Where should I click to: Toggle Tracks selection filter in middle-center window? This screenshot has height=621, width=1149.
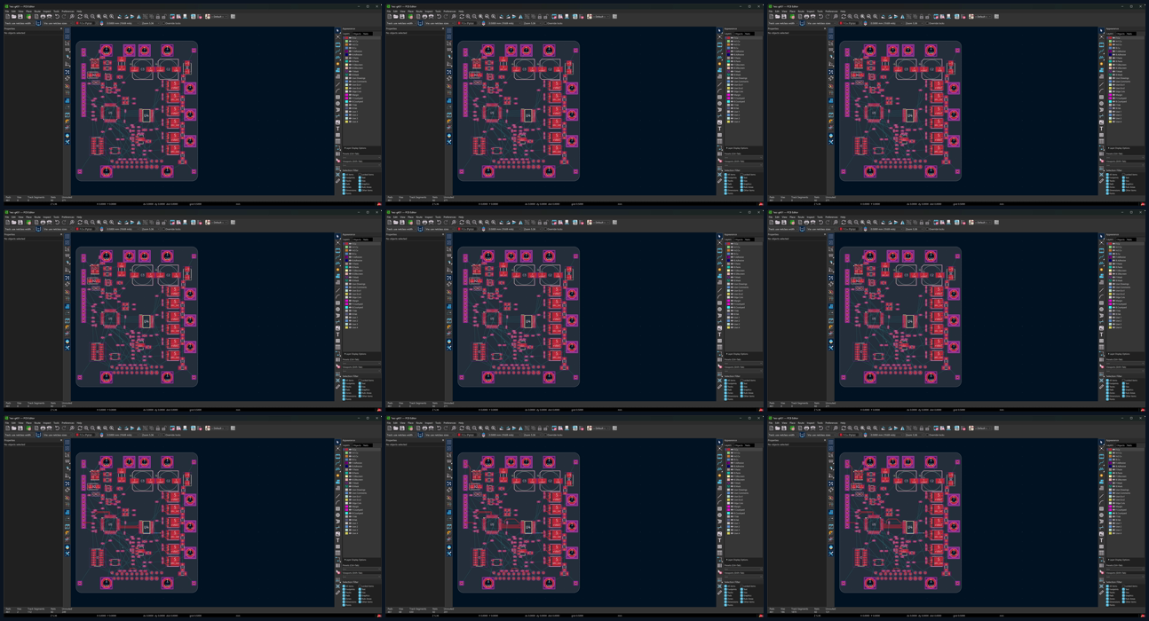[x=725, y=386]
